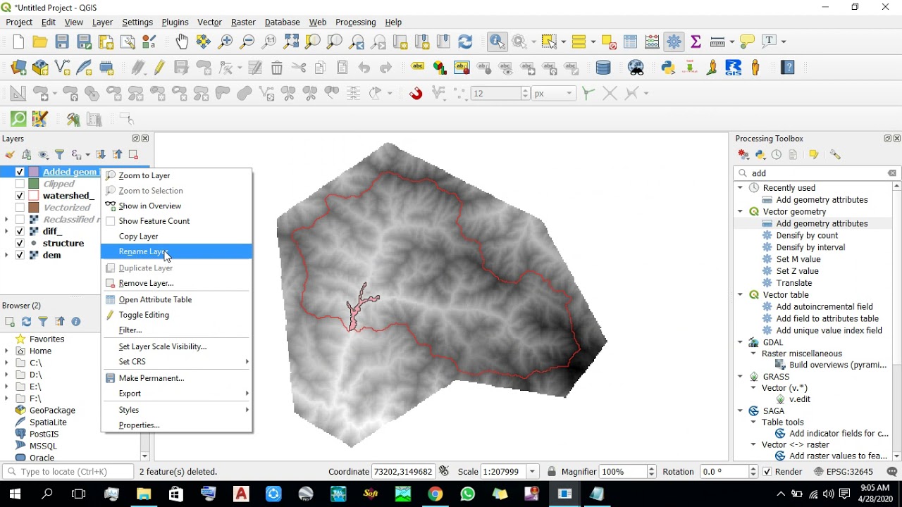Clear the toolbox search text

point(892,173)
